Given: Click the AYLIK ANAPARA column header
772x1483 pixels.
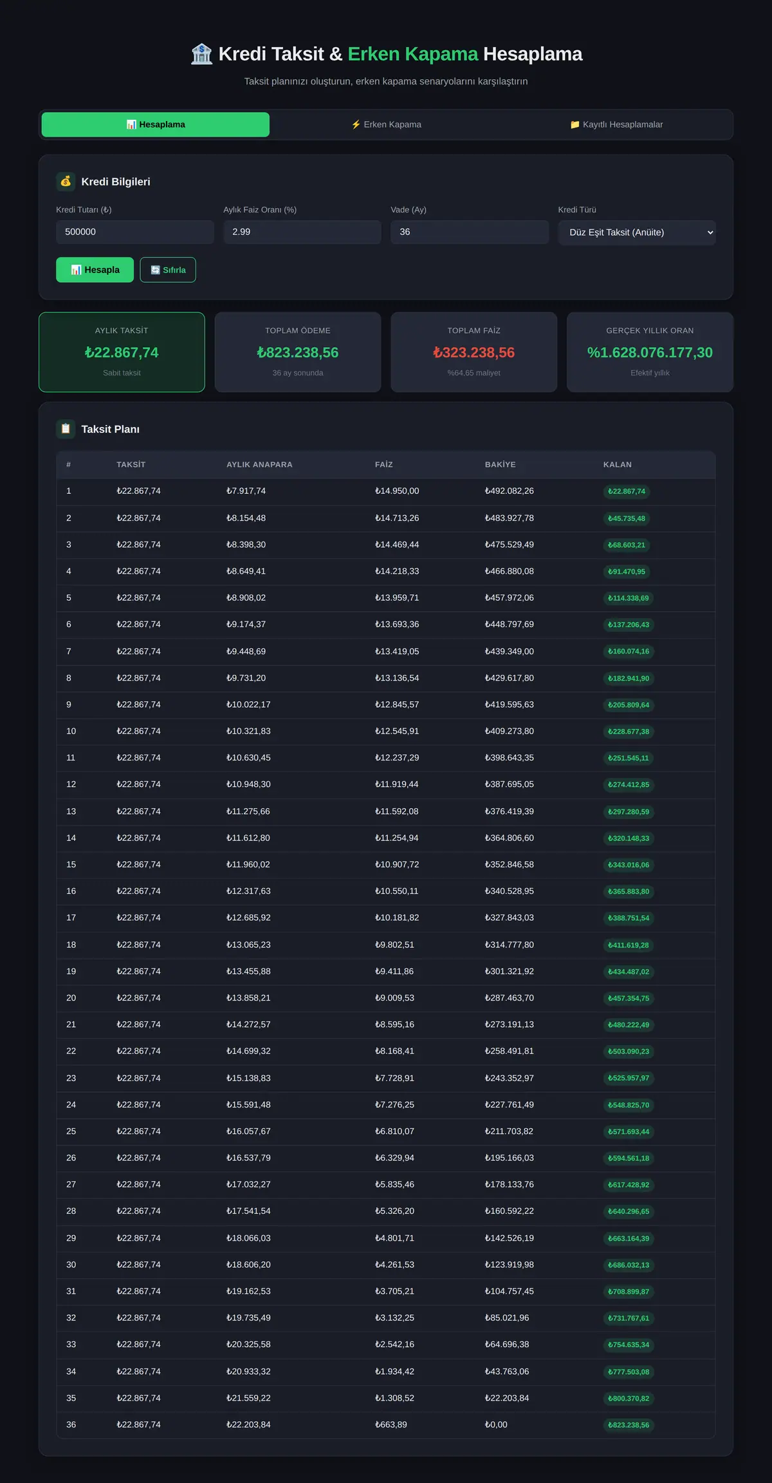Looking at the screenshot, I should click(x=259, y=464).
